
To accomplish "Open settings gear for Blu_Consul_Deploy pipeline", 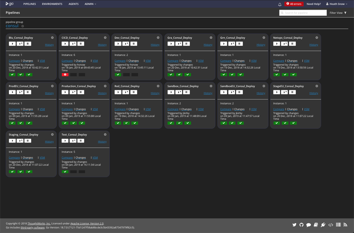I will coord(52,38).
